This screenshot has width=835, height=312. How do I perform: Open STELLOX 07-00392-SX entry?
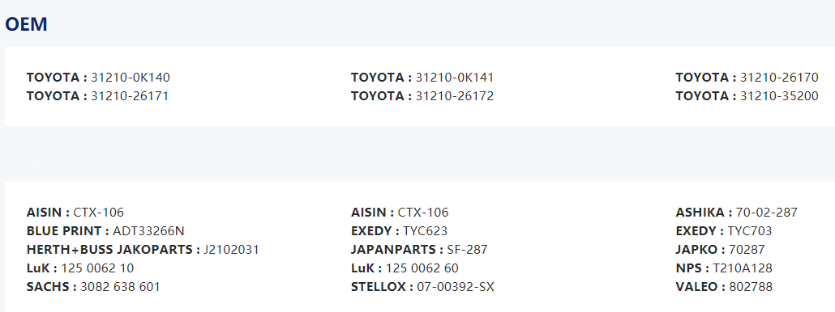point(423,287)
